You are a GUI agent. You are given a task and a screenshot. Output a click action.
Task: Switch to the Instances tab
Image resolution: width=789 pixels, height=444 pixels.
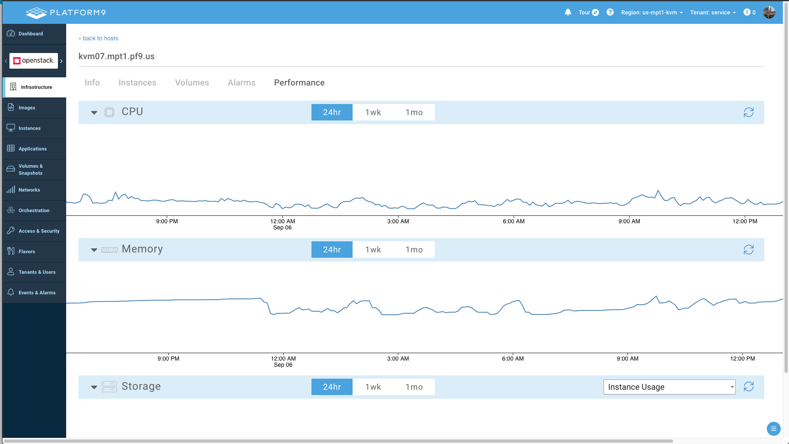(137, 83)
